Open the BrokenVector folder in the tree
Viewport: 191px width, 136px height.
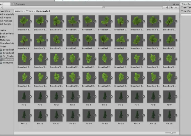tap(7, 33)
